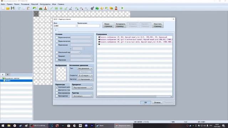Click the Отмена button
The height and width of the screenshot is (128, 228).
tap(157, 102)
